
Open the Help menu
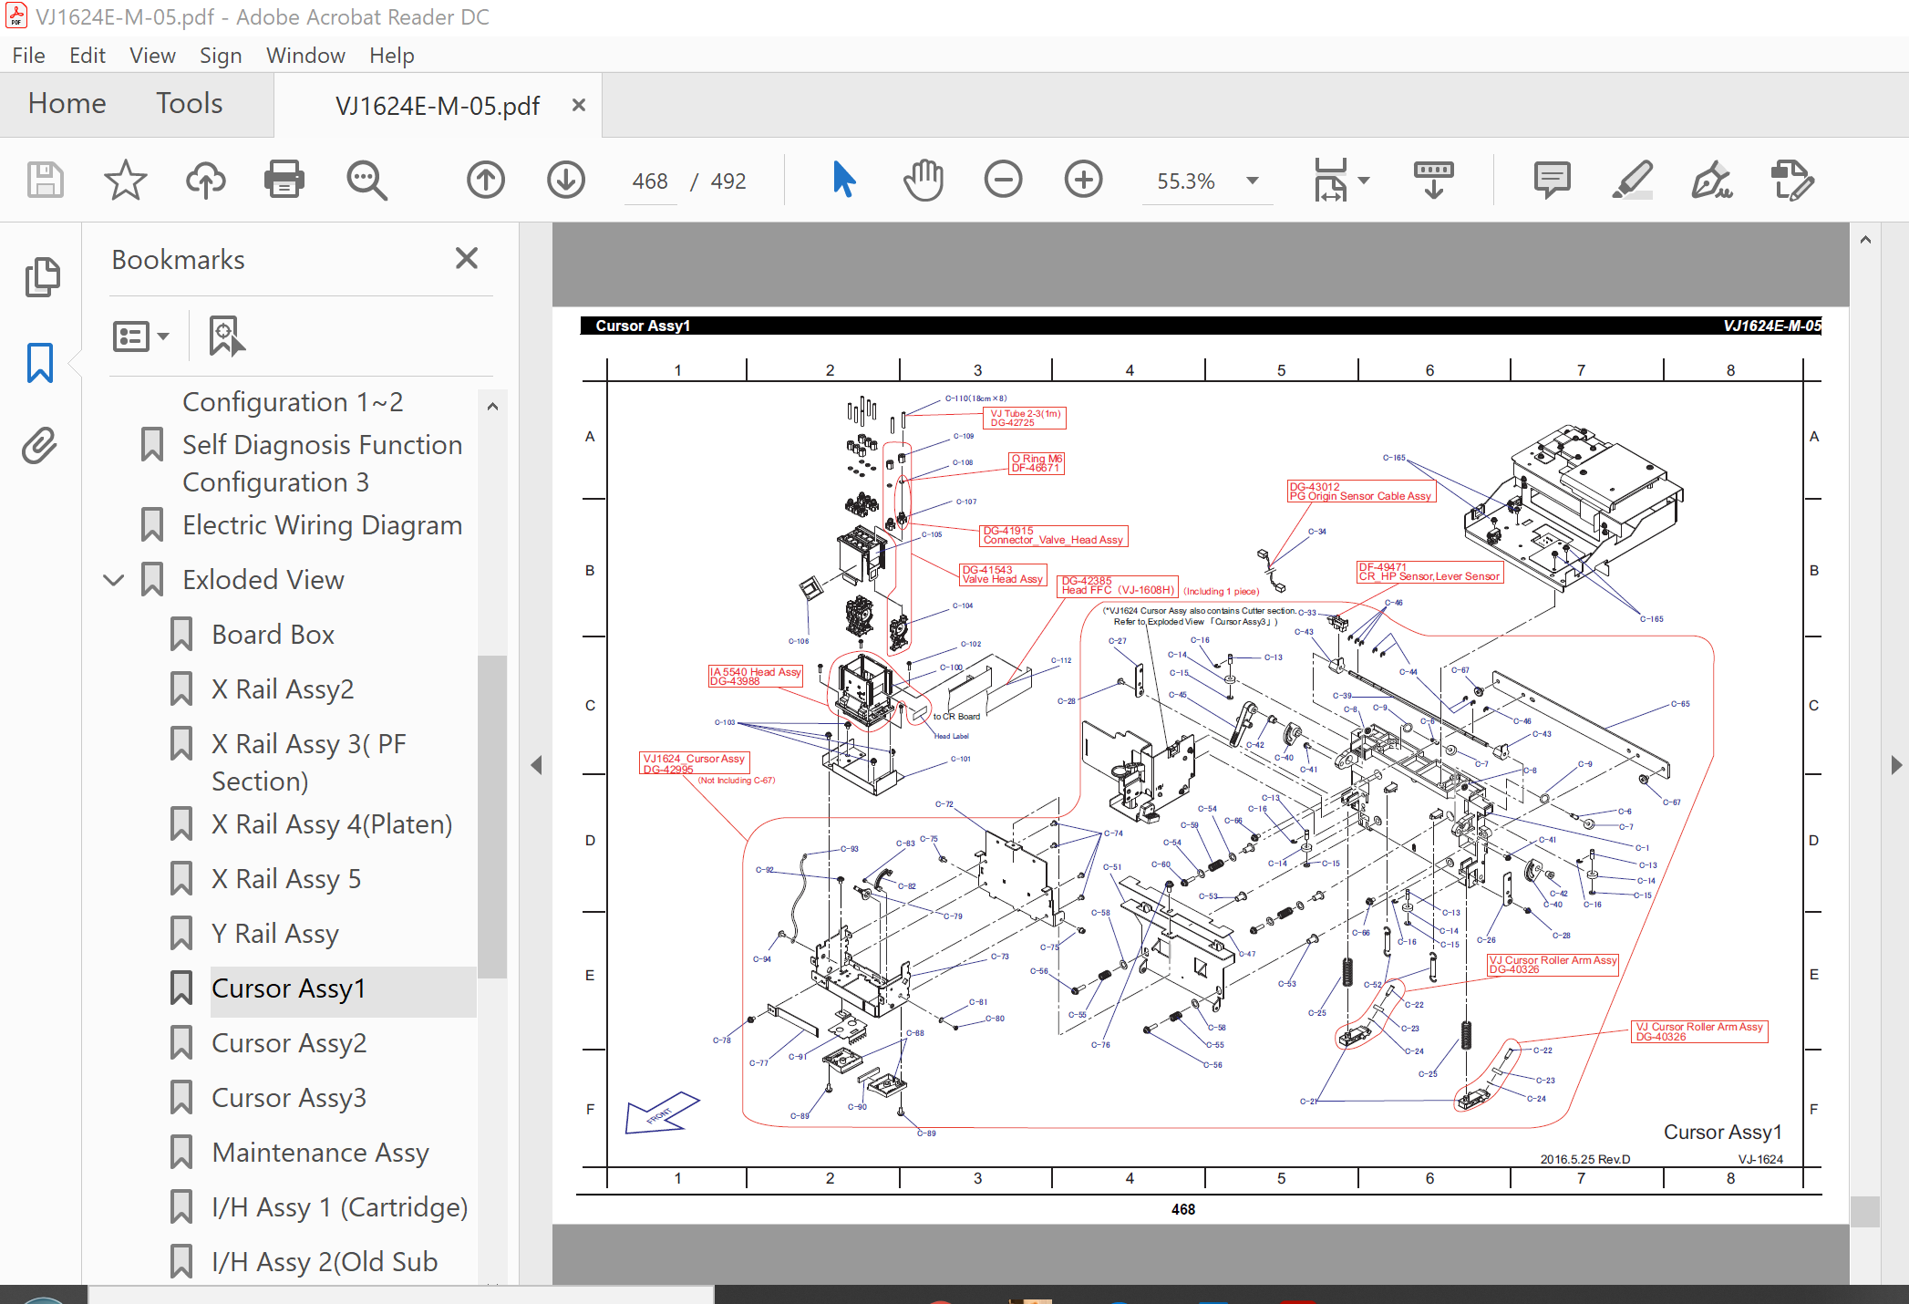tap(392, 56)
